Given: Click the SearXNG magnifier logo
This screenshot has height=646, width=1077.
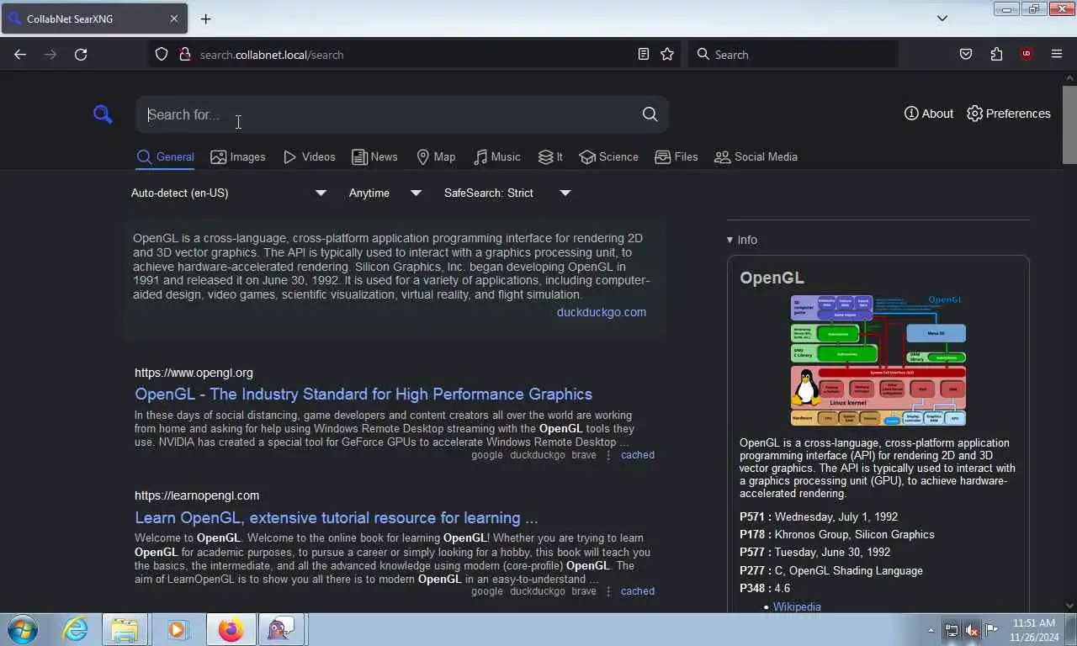Looking at the screenshot, I should (x=103, y=114).
